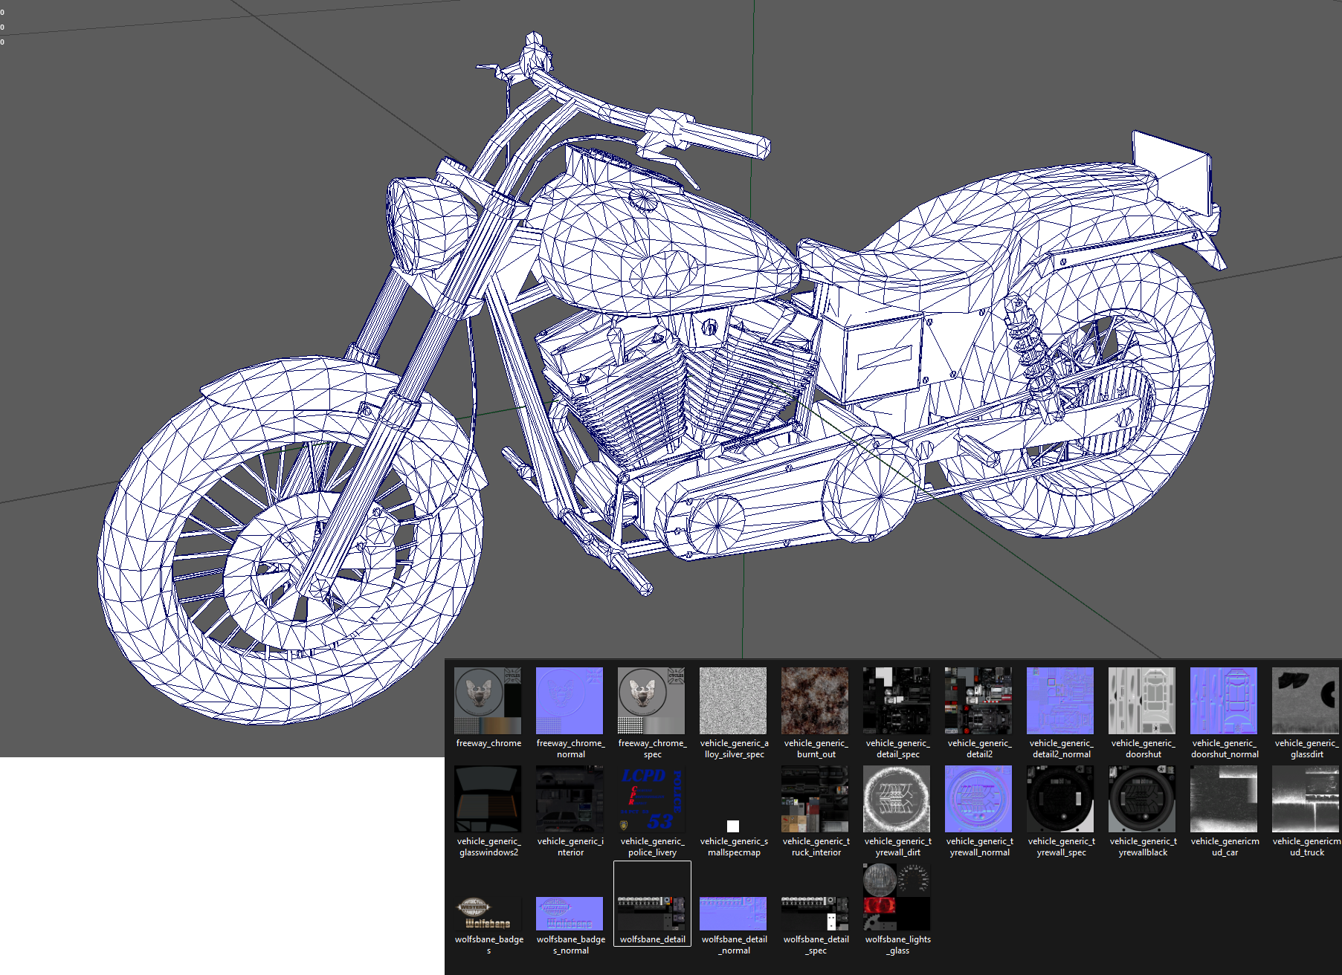Screen dimensions: 1342x975
Task: Select the vehicle_generic_detail2_normal texture
Action: coord(1060,701)
